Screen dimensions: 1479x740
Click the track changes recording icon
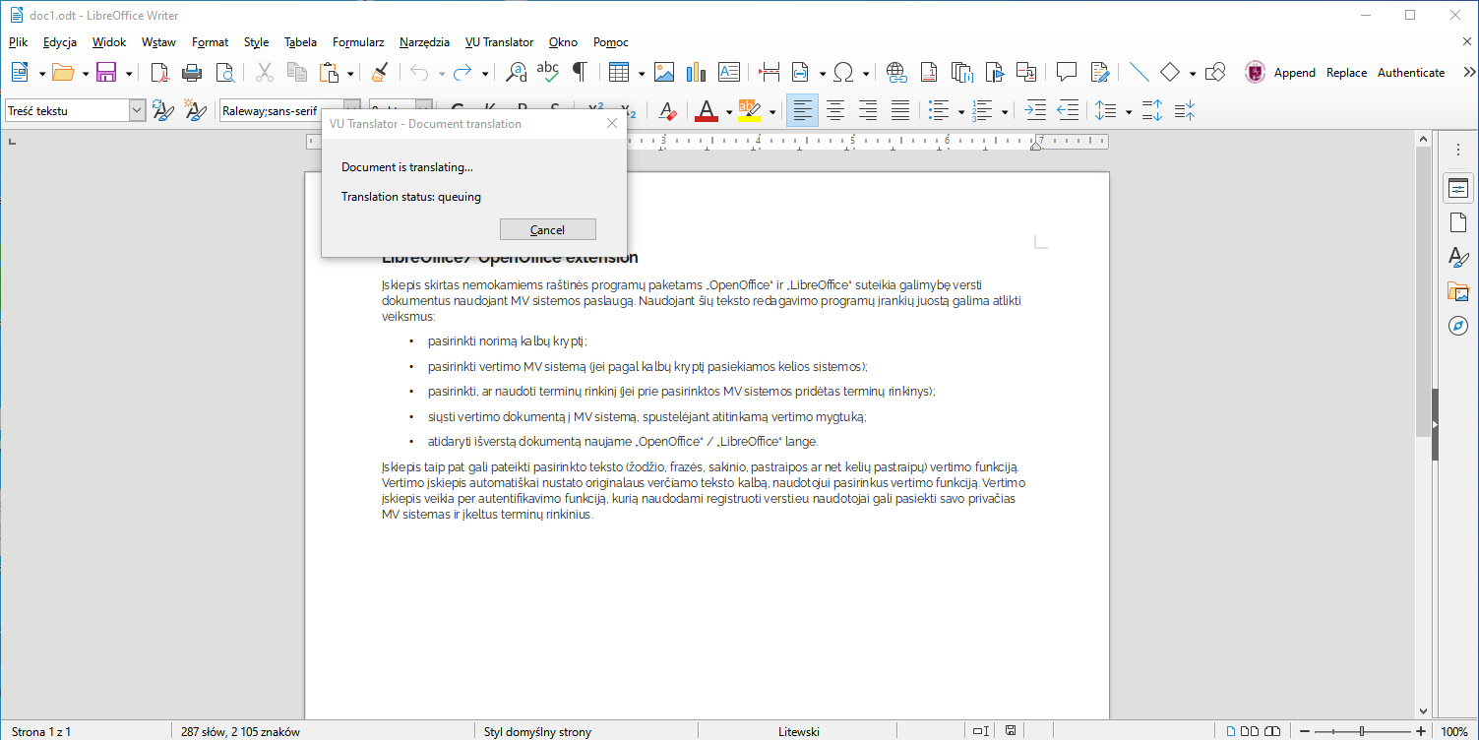click(1100, 72)
